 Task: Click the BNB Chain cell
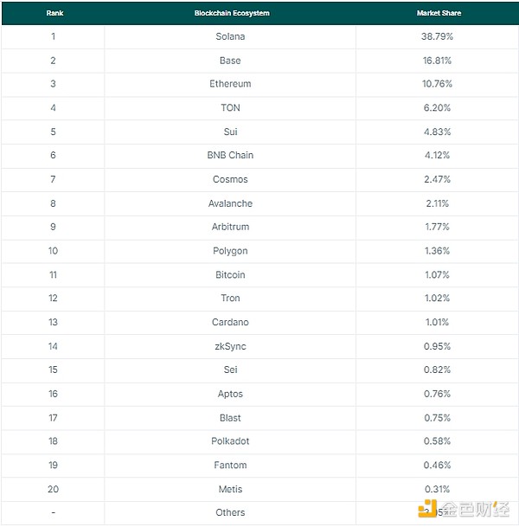[230, 156]
